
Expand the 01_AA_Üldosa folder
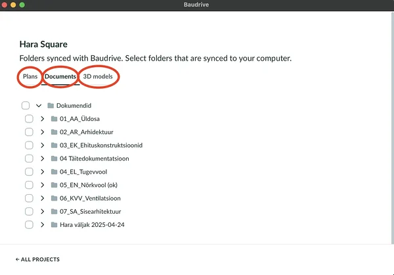(42, 118)
